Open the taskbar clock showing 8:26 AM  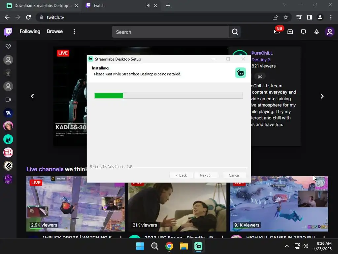[x=322, y=246]
